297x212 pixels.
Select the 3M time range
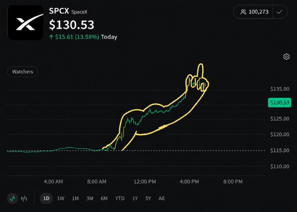pyautogui.click(x=90, y=198)
